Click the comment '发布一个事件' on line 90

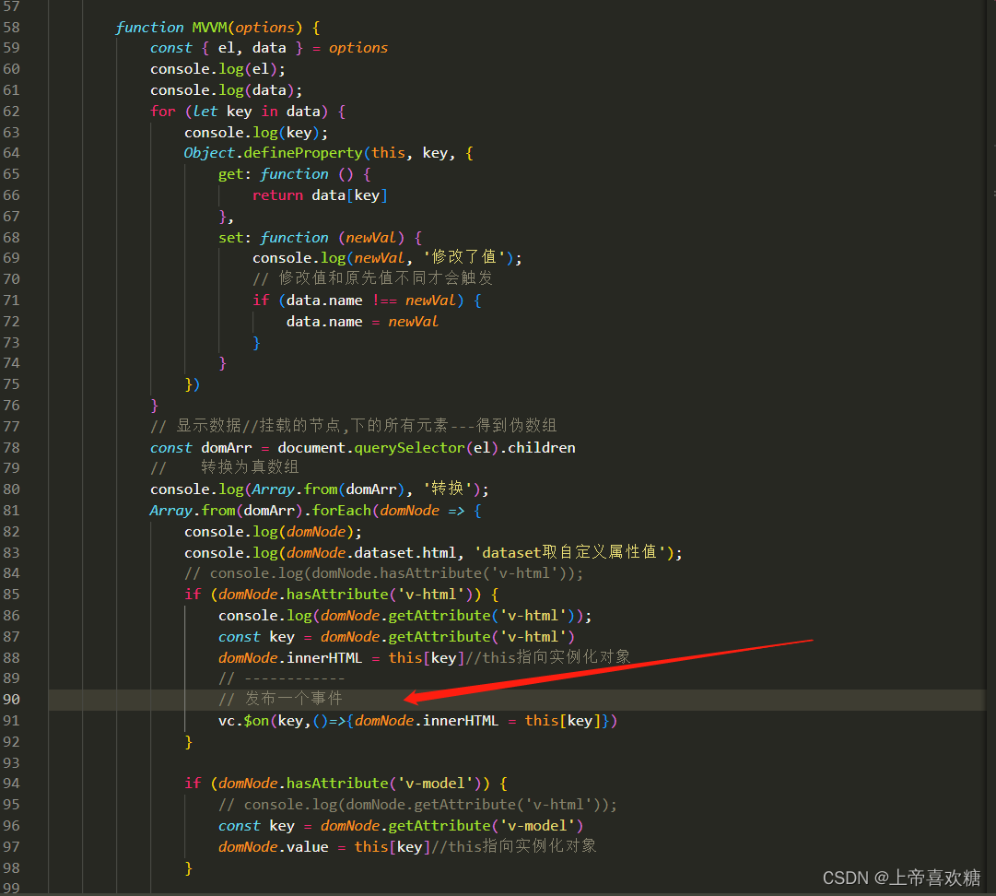click(281, 699)
